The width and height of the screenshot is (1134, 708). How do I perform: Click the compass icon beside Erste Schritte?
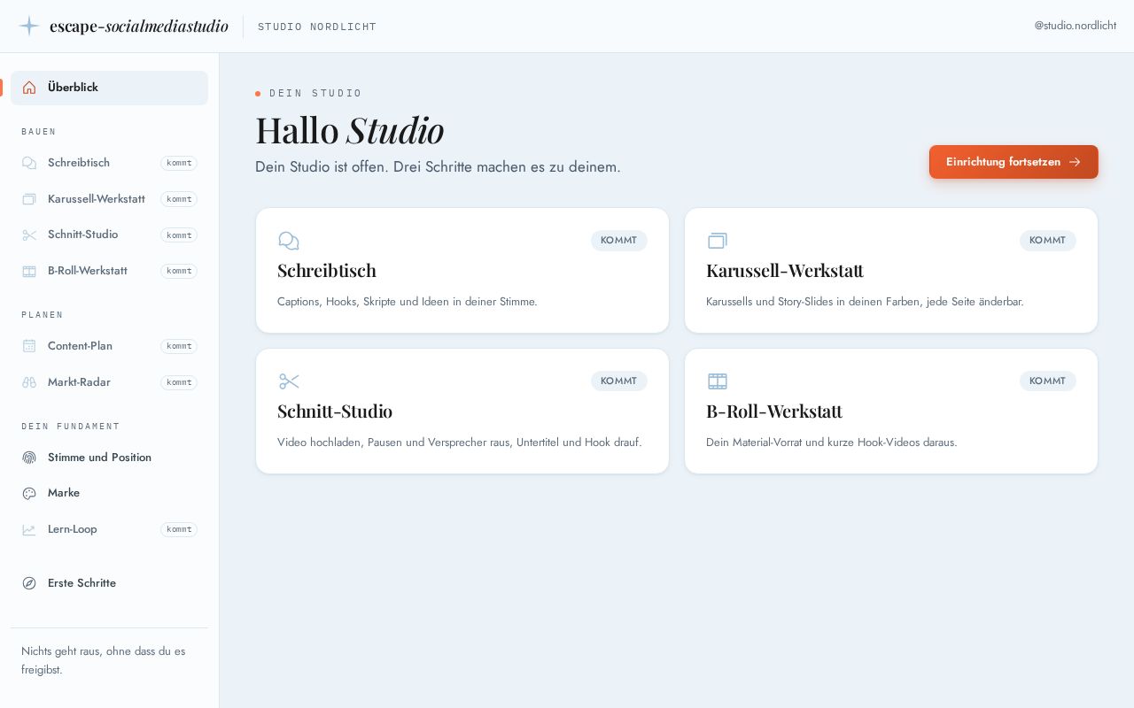point(29,583)
